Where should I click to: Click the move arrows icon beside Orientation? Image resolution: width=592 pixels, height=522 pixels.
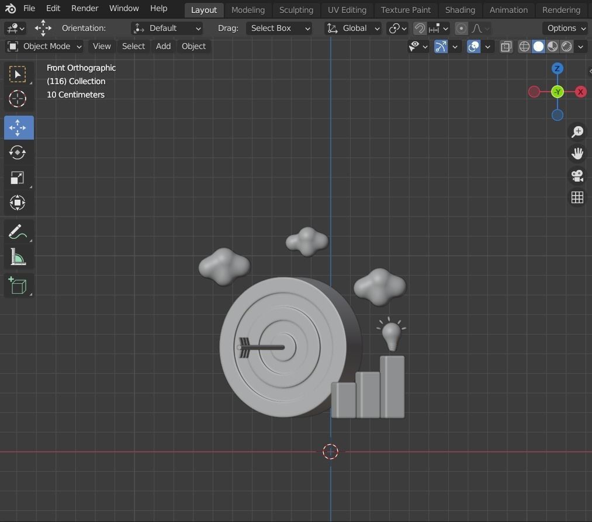pos(43,28)
